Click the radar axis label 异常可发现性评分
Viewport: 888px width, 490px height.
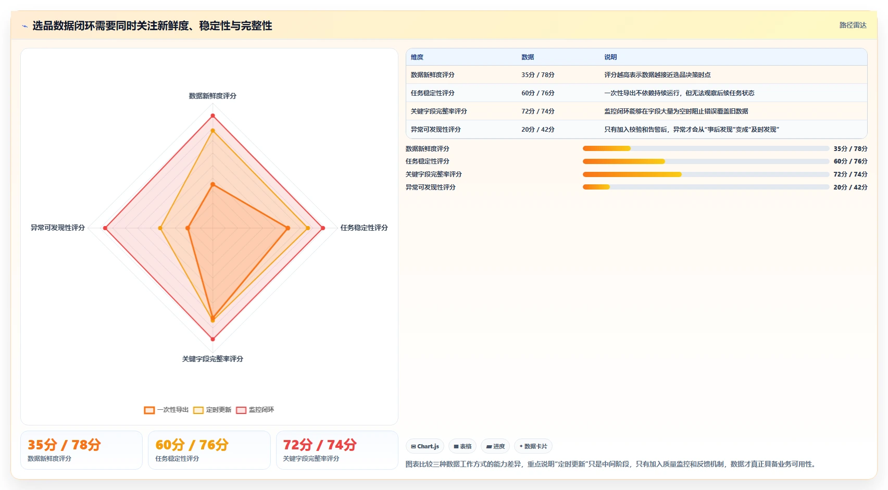pos(58,228)
